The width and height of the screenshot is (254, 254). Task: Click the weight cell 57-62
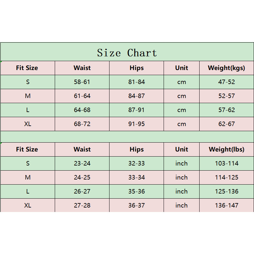click(x=227, y=110)
